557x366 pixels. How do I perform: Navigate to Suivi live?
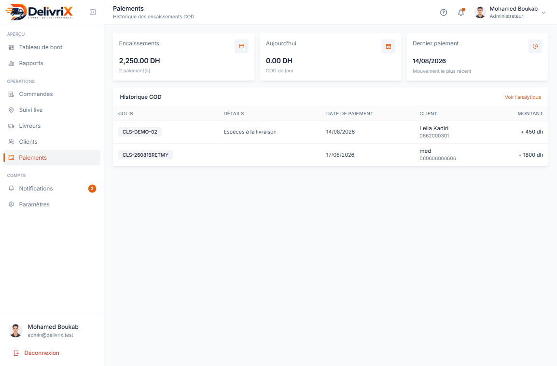pos(52,110)
